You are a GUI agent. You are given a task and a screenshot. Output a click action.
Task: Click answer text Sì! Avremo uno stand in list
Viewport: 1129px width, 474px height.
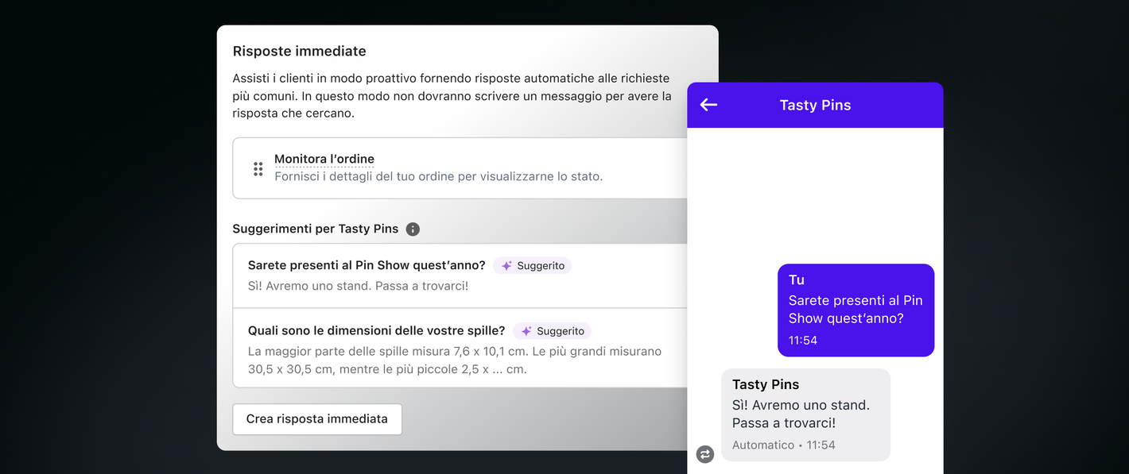click(x=358, y=286)
